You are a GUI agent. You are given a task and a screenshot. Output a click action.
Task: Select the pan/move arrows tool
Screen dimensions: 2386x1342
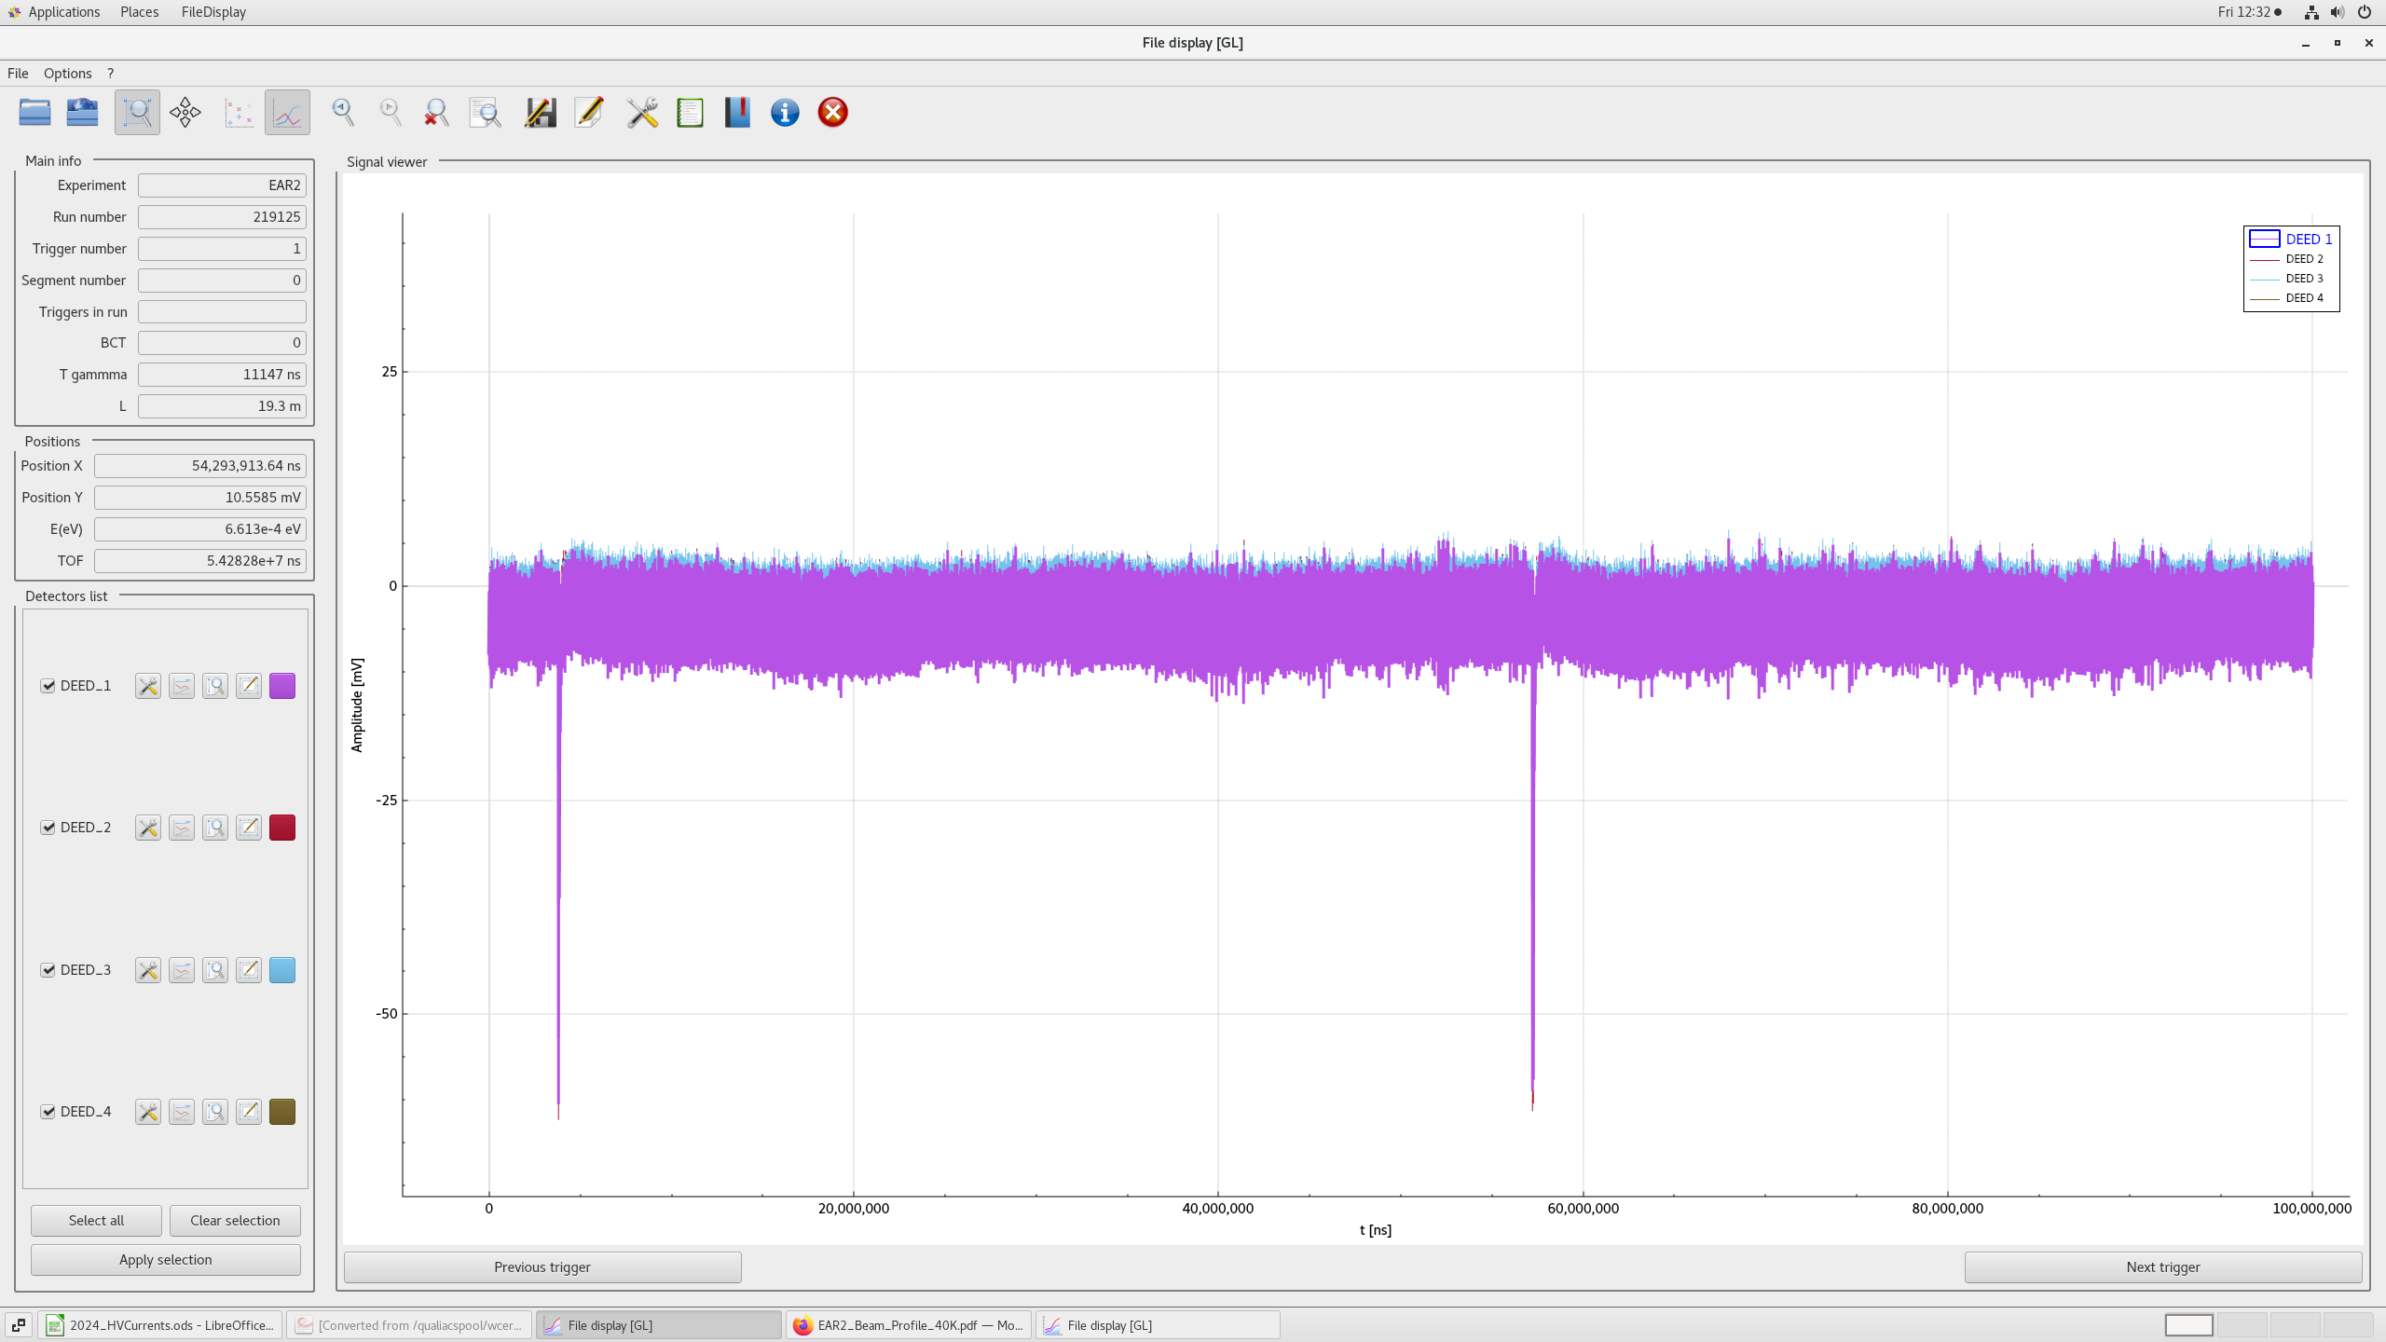click(185, 113)
